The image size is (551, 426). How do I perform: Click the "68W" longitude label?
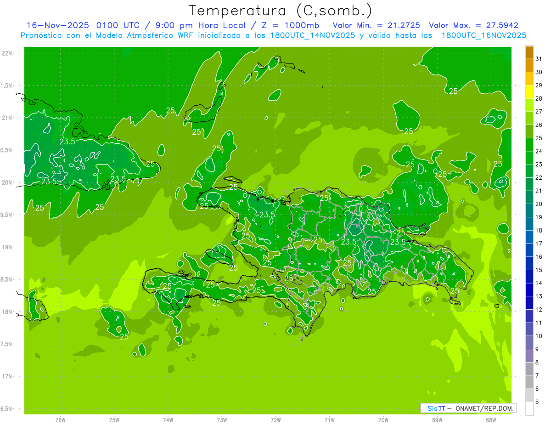click(491, 420)
